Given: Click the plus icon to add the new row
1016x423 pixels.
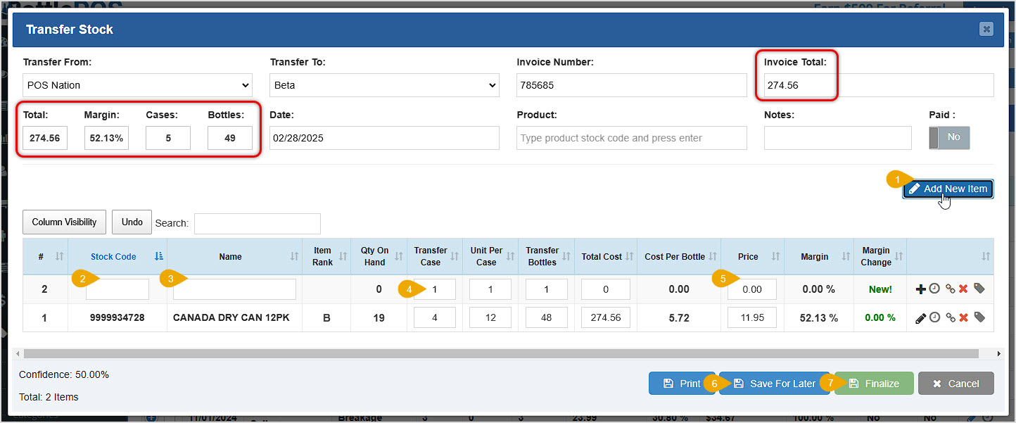Looking at the screenshot, I should coord(920,288).
